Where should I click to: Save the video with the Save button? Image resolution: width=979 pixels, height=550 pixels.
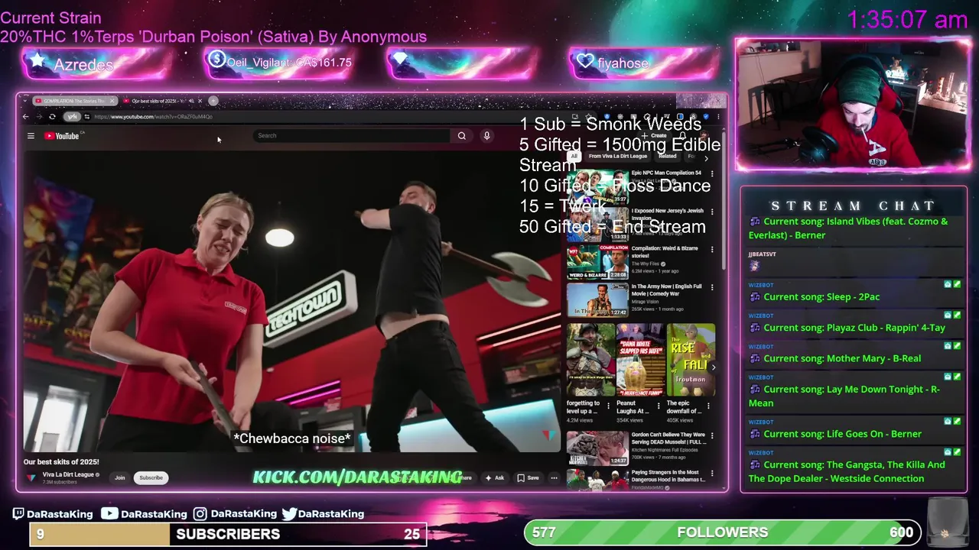pos(528,477)
